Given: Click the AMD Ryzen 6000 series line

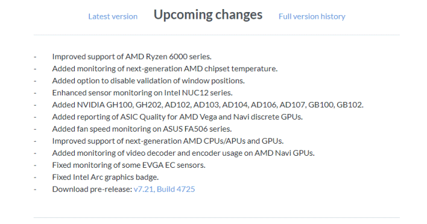Looking at the screenshot, I should (x=132, y=56).
